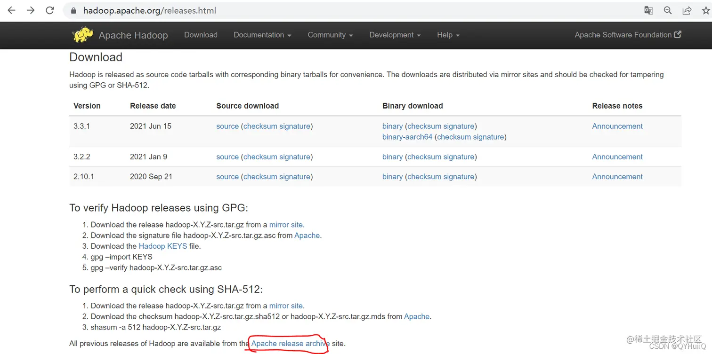This screenshot has height=354, width=712.
Task: Click the share page icon
Action: pos(687,10)
